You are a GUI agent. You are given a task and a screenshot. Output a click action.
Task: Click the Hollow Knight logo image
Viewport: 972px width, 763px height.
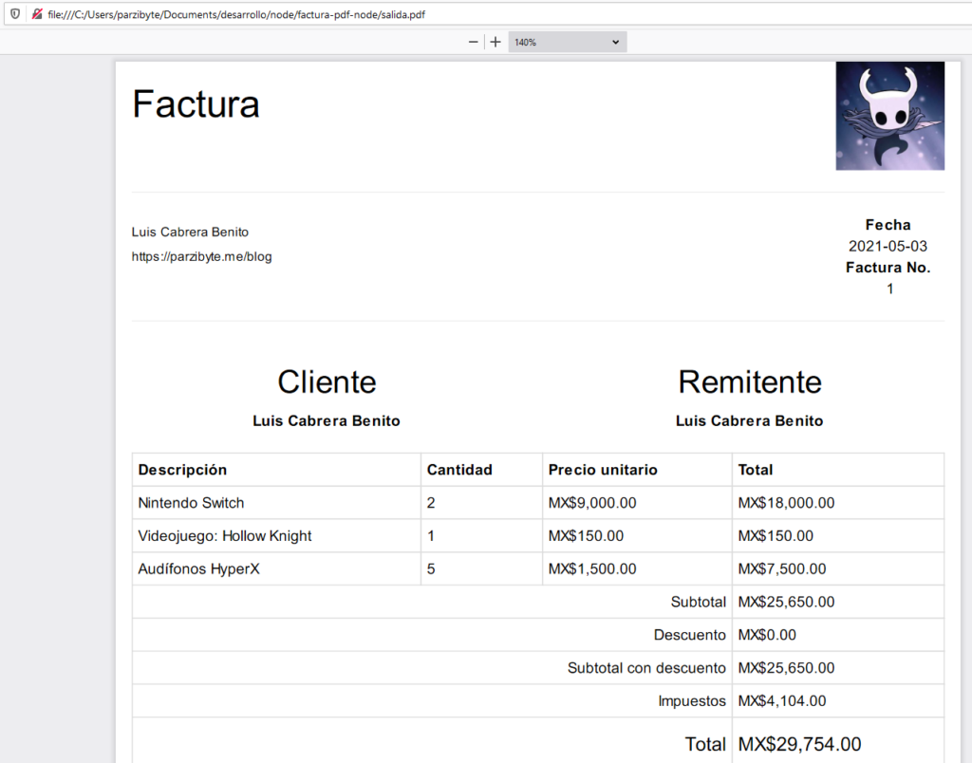pyautogui.click(x=889, y=116)
